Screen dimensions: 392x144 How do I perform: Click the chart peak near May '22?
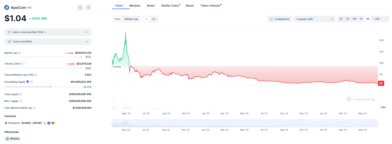(x=126, y=32)
